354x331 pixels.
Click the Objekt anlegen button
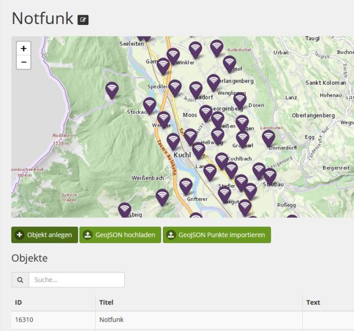click(x=45, y=235)
